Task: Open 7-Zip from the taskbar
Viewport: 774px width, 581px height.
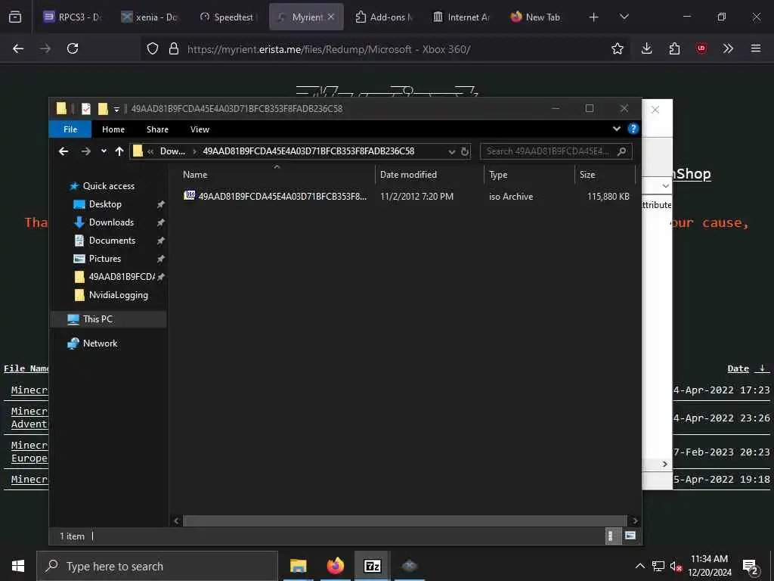Action: [x=373, y=566]
